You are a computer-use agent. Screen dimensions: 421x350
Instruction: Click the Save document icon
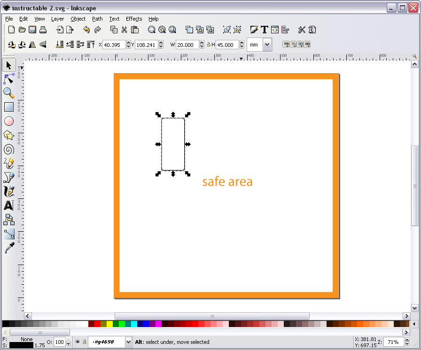point(32,30)
